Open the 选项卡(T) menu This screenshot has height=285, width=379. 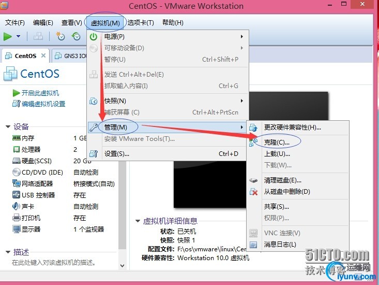coord(141,22)
